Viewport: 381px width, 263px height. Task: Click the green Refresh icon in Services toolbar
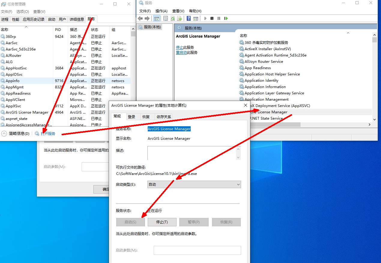pos(173,18)
